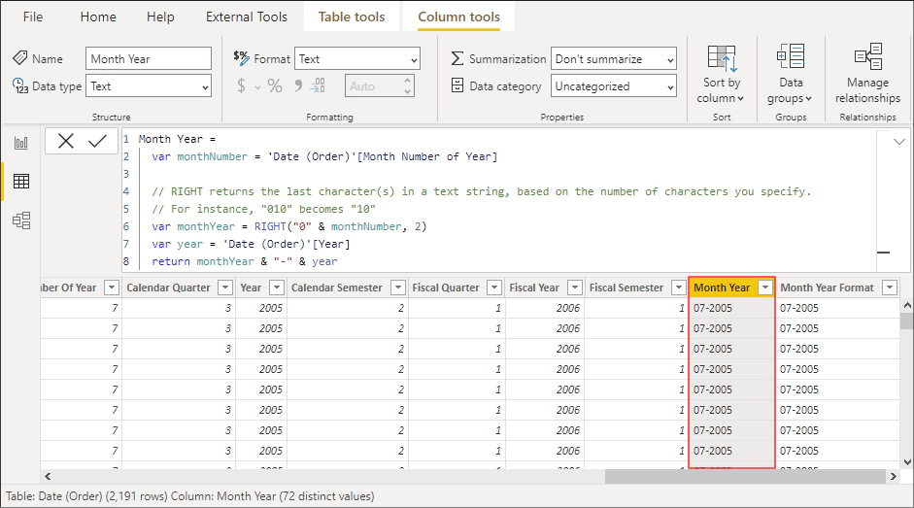Click formula line 8 return statement

244,261
